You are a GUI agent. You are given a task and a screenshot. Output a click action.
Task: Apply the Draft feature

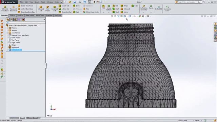click(x=116, y=9)
